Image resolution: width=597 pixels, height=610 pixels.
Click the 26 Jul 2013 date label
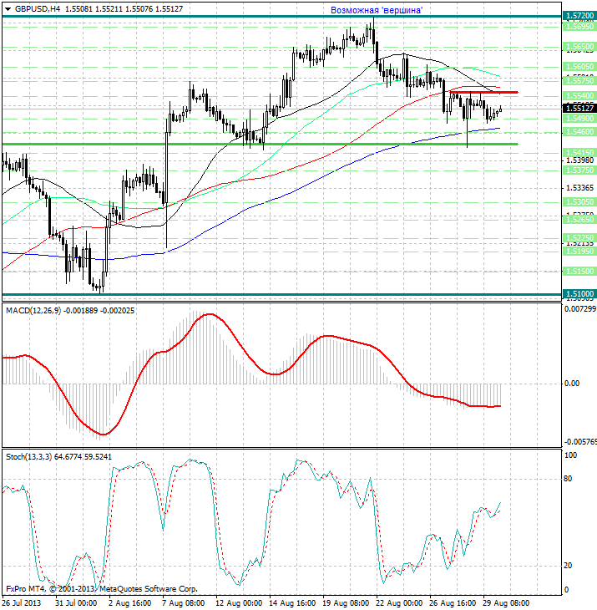point(22,603)
